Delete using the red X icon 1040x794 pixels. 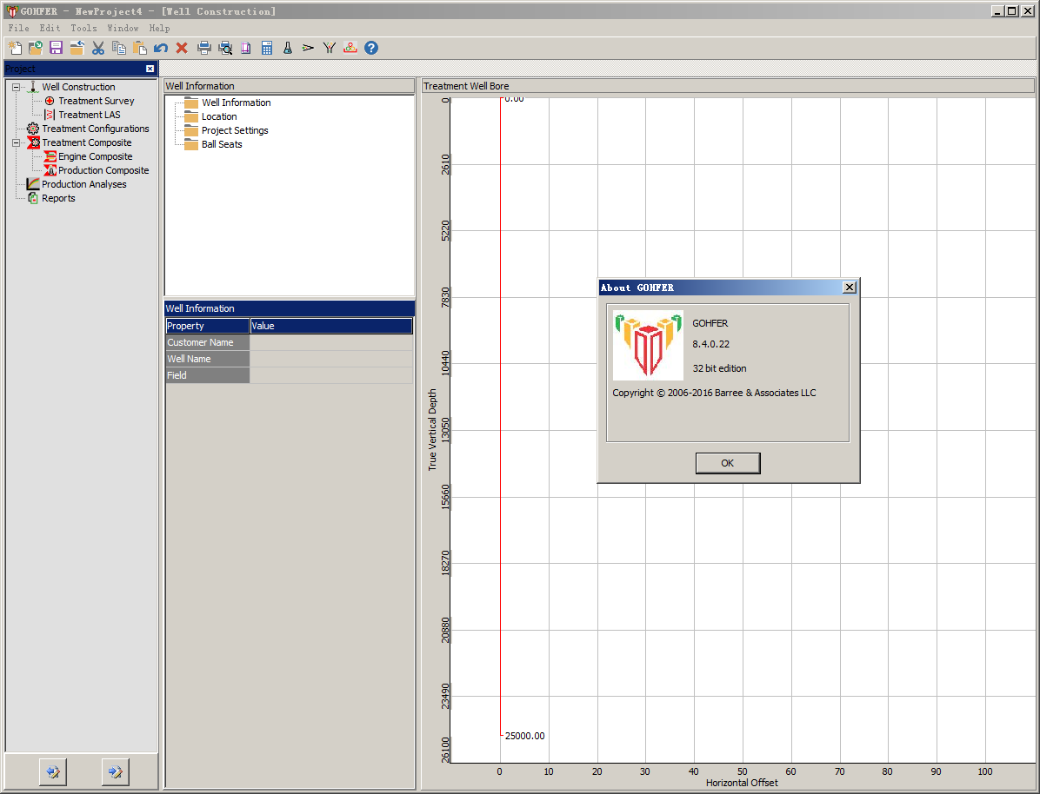click(x=182, y=48)
